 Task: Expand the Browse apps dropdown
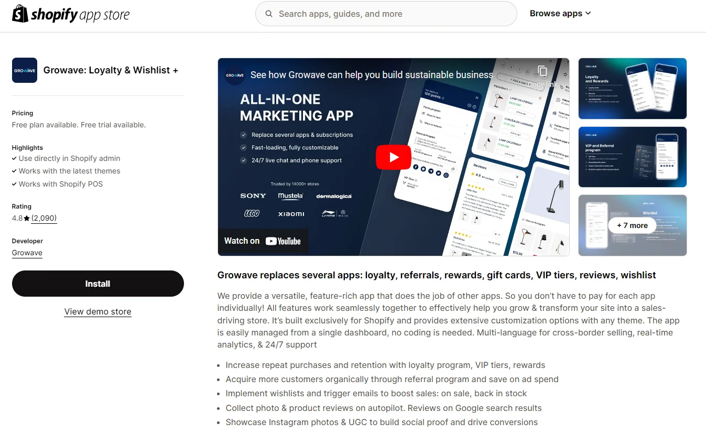pos(560,14)
